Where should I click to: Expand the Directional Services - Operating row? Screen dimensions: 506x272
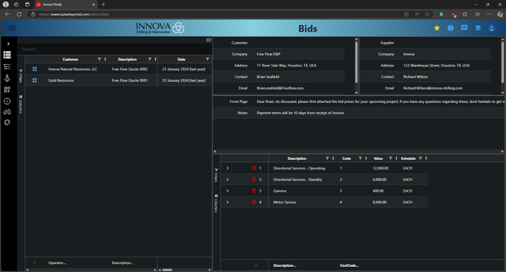(x=227, y=169)
